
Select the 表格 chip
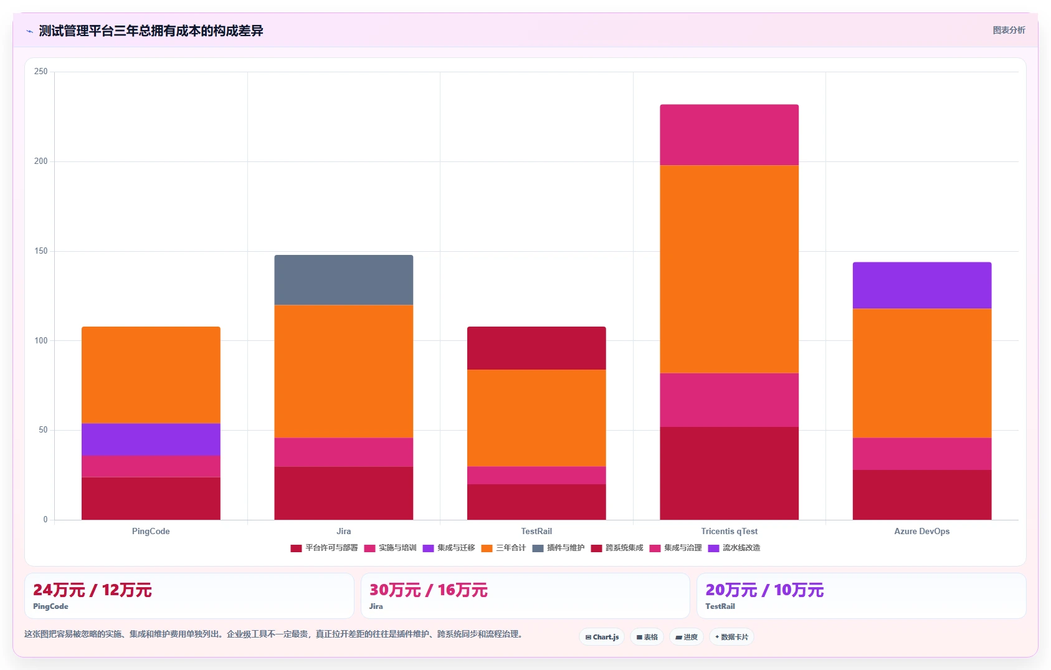click(x=647, y=637)
